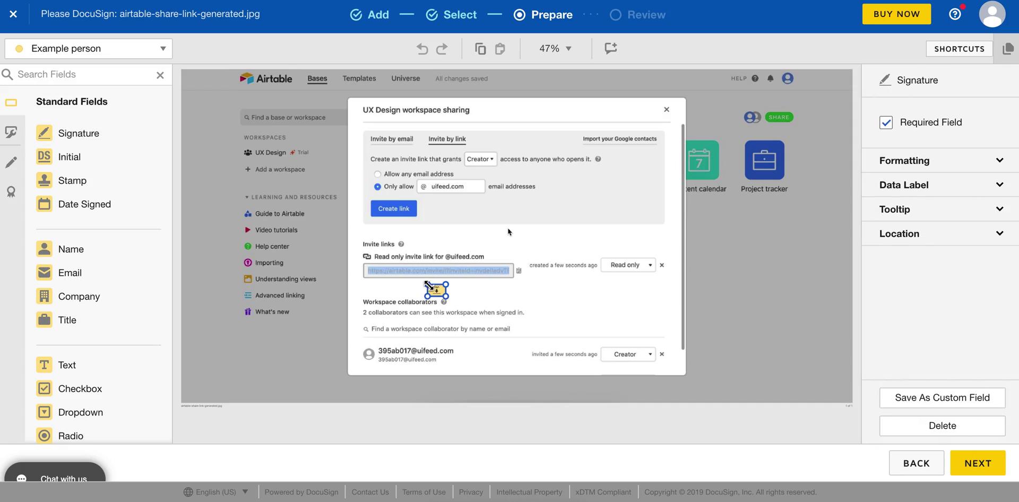Screen dimensions: 1019x502
Task: Click the paste clipboard icon
Action: pyautogui.click(x=500, y=49)
